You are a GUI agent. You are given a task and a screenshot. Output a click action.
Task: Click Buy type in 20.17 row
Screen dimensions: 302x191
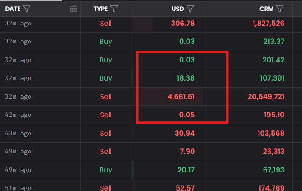click(x=106, y=170)
